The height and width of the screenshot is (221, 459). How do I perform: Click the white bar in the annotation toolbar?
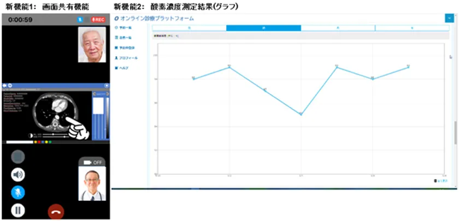[x=20, y=142]
